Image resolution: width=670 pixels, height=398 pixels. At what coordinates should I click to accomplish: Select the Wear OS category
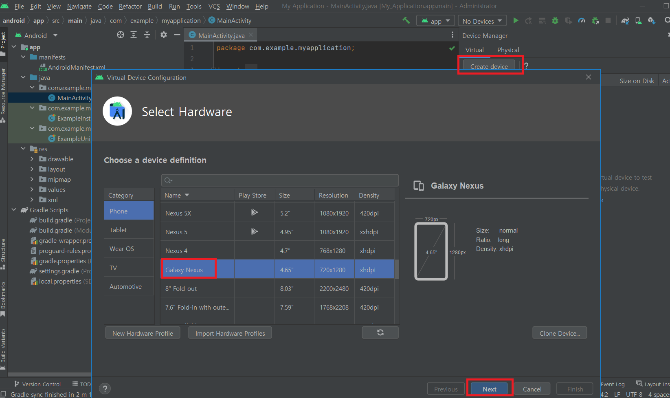(129, 248)
